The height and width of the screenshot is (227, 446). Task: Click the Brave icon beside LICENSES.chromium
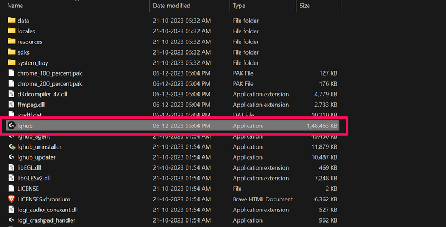11,199
